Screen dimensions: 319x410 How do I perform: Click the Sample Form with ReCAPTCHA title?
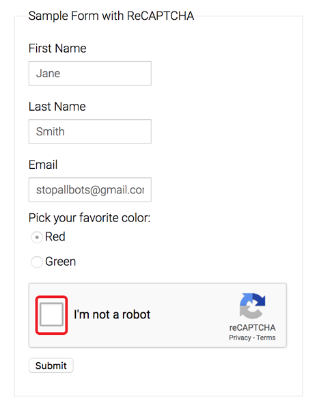point(111,16)
